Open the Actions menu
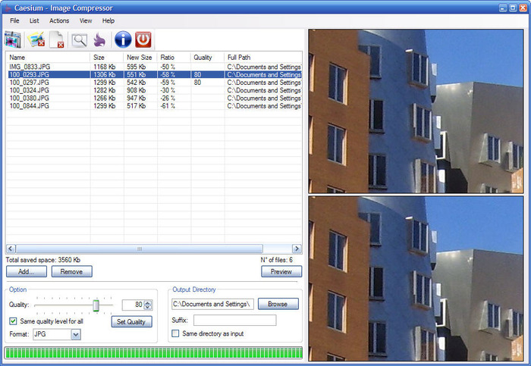 coord(59,20)
